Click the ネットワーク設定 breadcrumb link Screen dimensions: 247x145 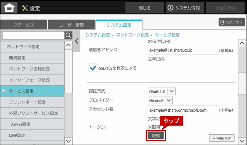pos(132,35)
